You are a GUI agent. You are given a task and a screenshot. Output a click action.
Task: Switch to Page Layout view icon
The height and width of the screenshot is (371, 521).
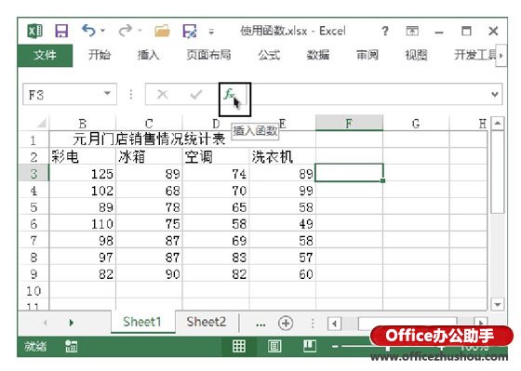click(x=274, y=346)
